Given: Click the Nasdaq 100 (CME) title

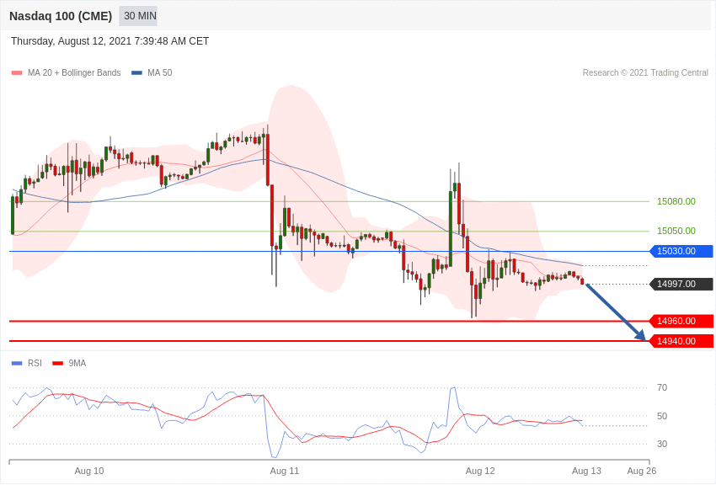Looking at the screenshot, I should click(61, 16).
